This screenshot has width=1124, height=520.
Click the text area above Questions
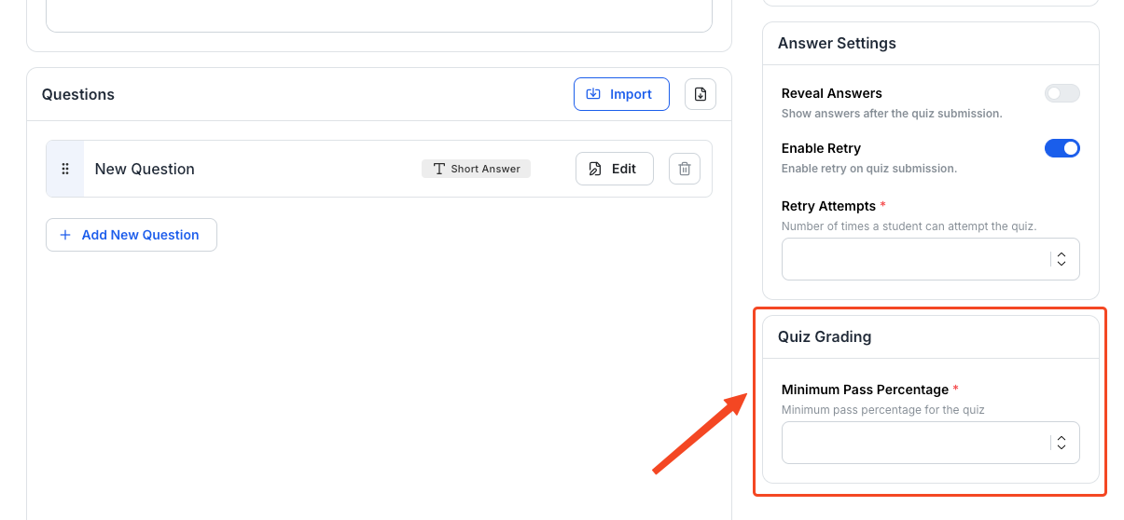pos(379,16)
